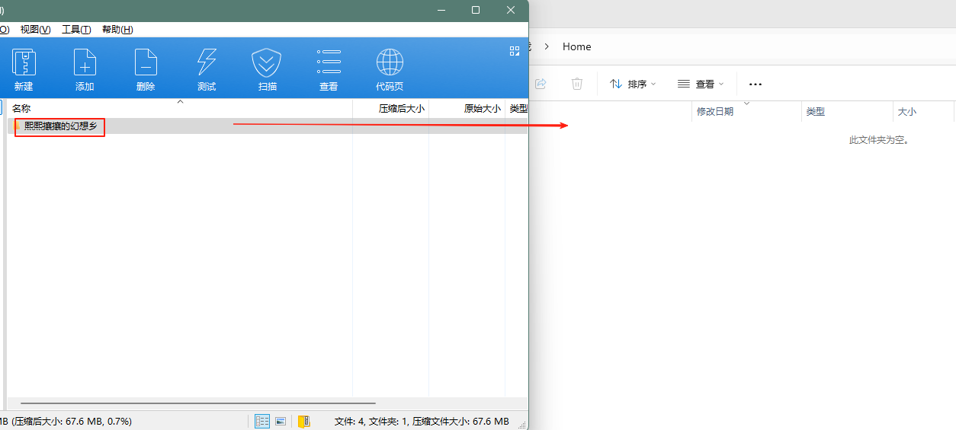
Task: Open the 帮助(H) menu
Action: 117,29
